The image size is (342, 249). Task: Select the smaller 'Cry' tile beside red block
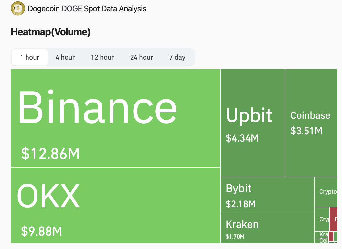(x=322, y=219)
